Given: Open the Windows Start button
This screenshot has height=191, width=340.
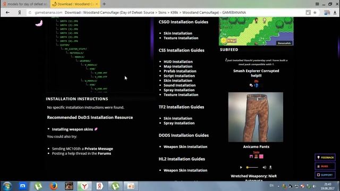Looking at the screenshot, I should click(7, 186).
